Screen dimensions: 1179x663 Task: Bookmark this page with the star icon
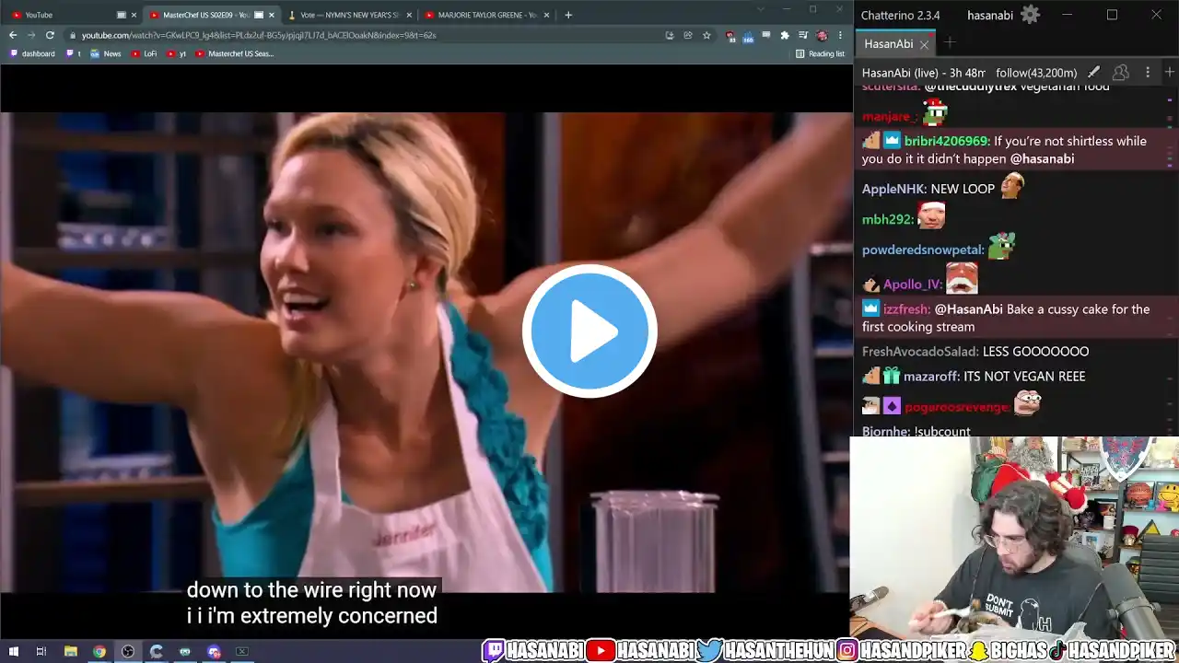[x=706, y=35]
